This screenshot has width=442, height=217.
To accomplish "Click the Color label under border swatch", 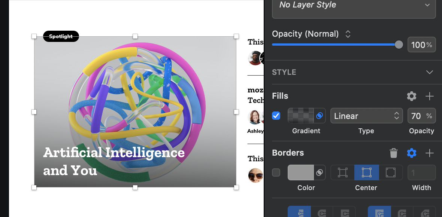I will (306, 188).
